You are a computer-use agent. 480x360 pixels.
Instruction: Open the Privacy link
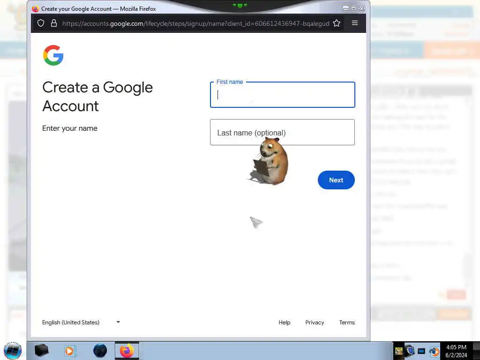[x=315, y=322]
